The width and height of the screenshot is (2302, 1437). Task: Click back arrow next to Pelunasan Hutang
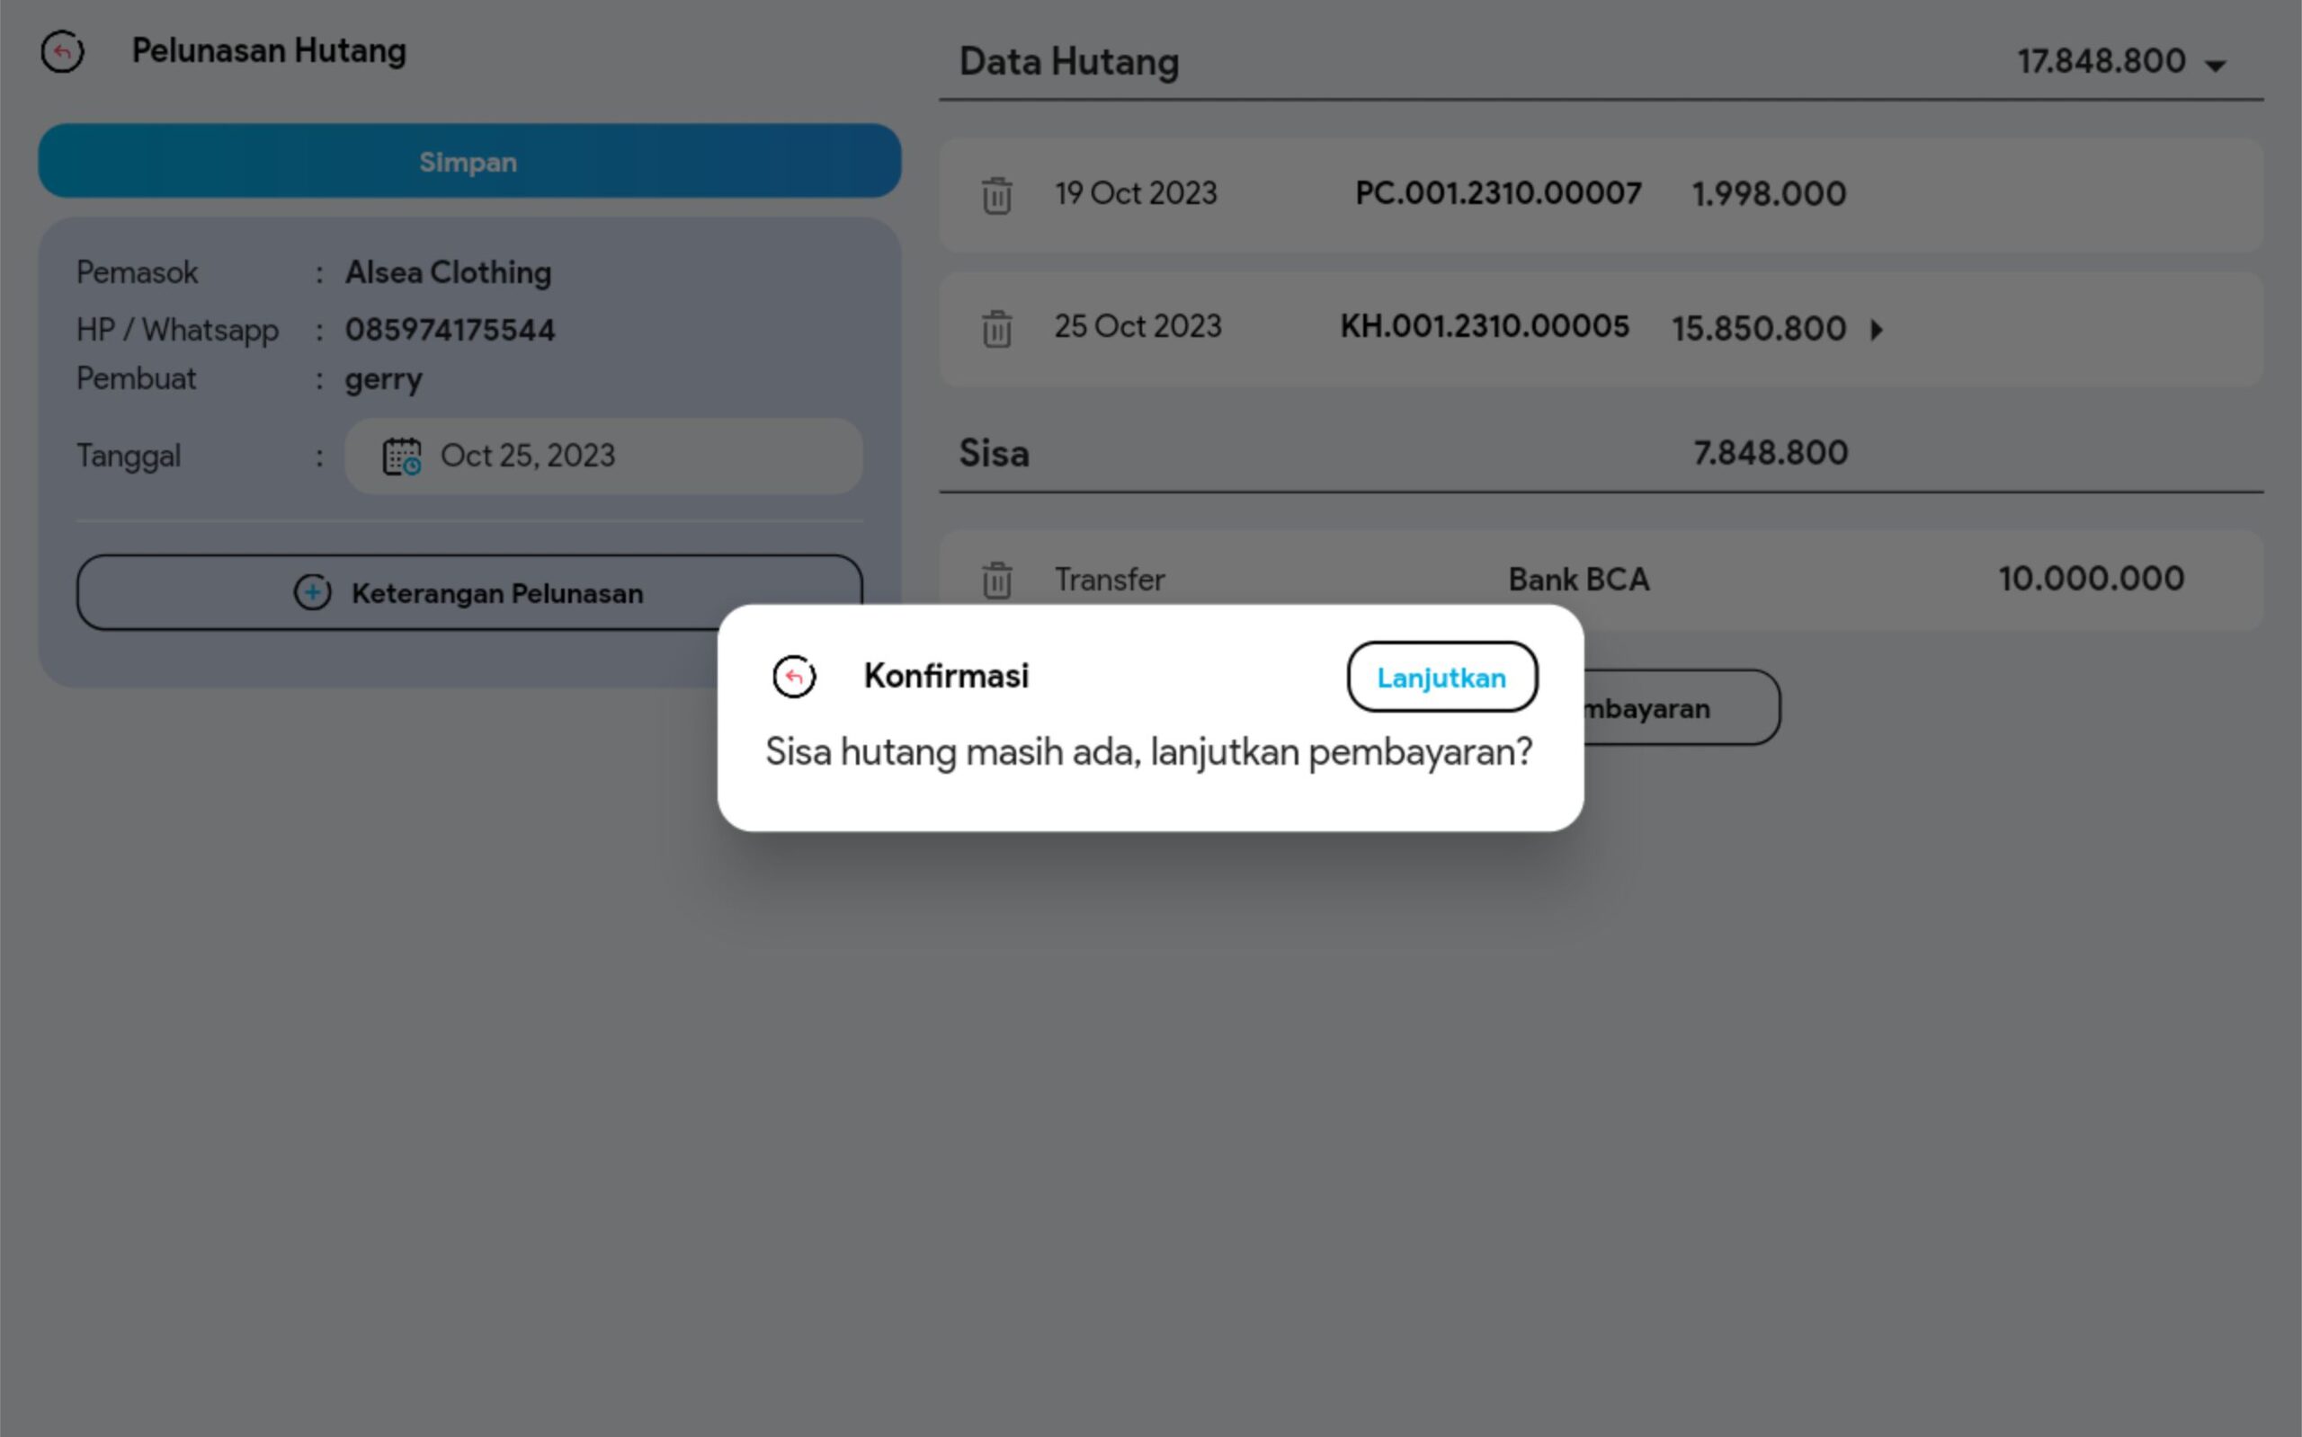click(x=63, y=51)
